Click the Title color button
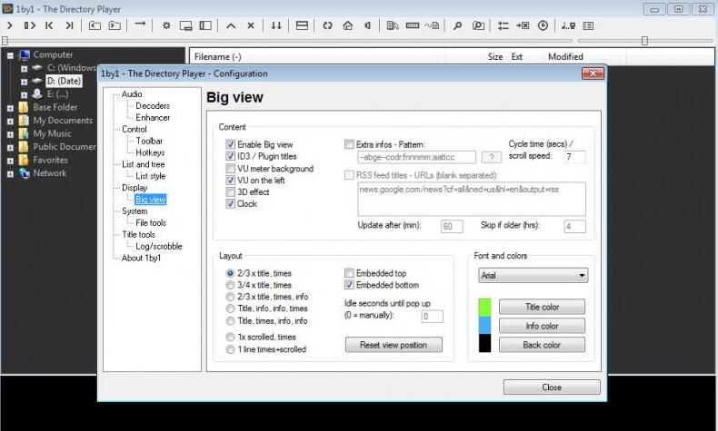Viewport: 718px width, 431px height. (542, 307)
